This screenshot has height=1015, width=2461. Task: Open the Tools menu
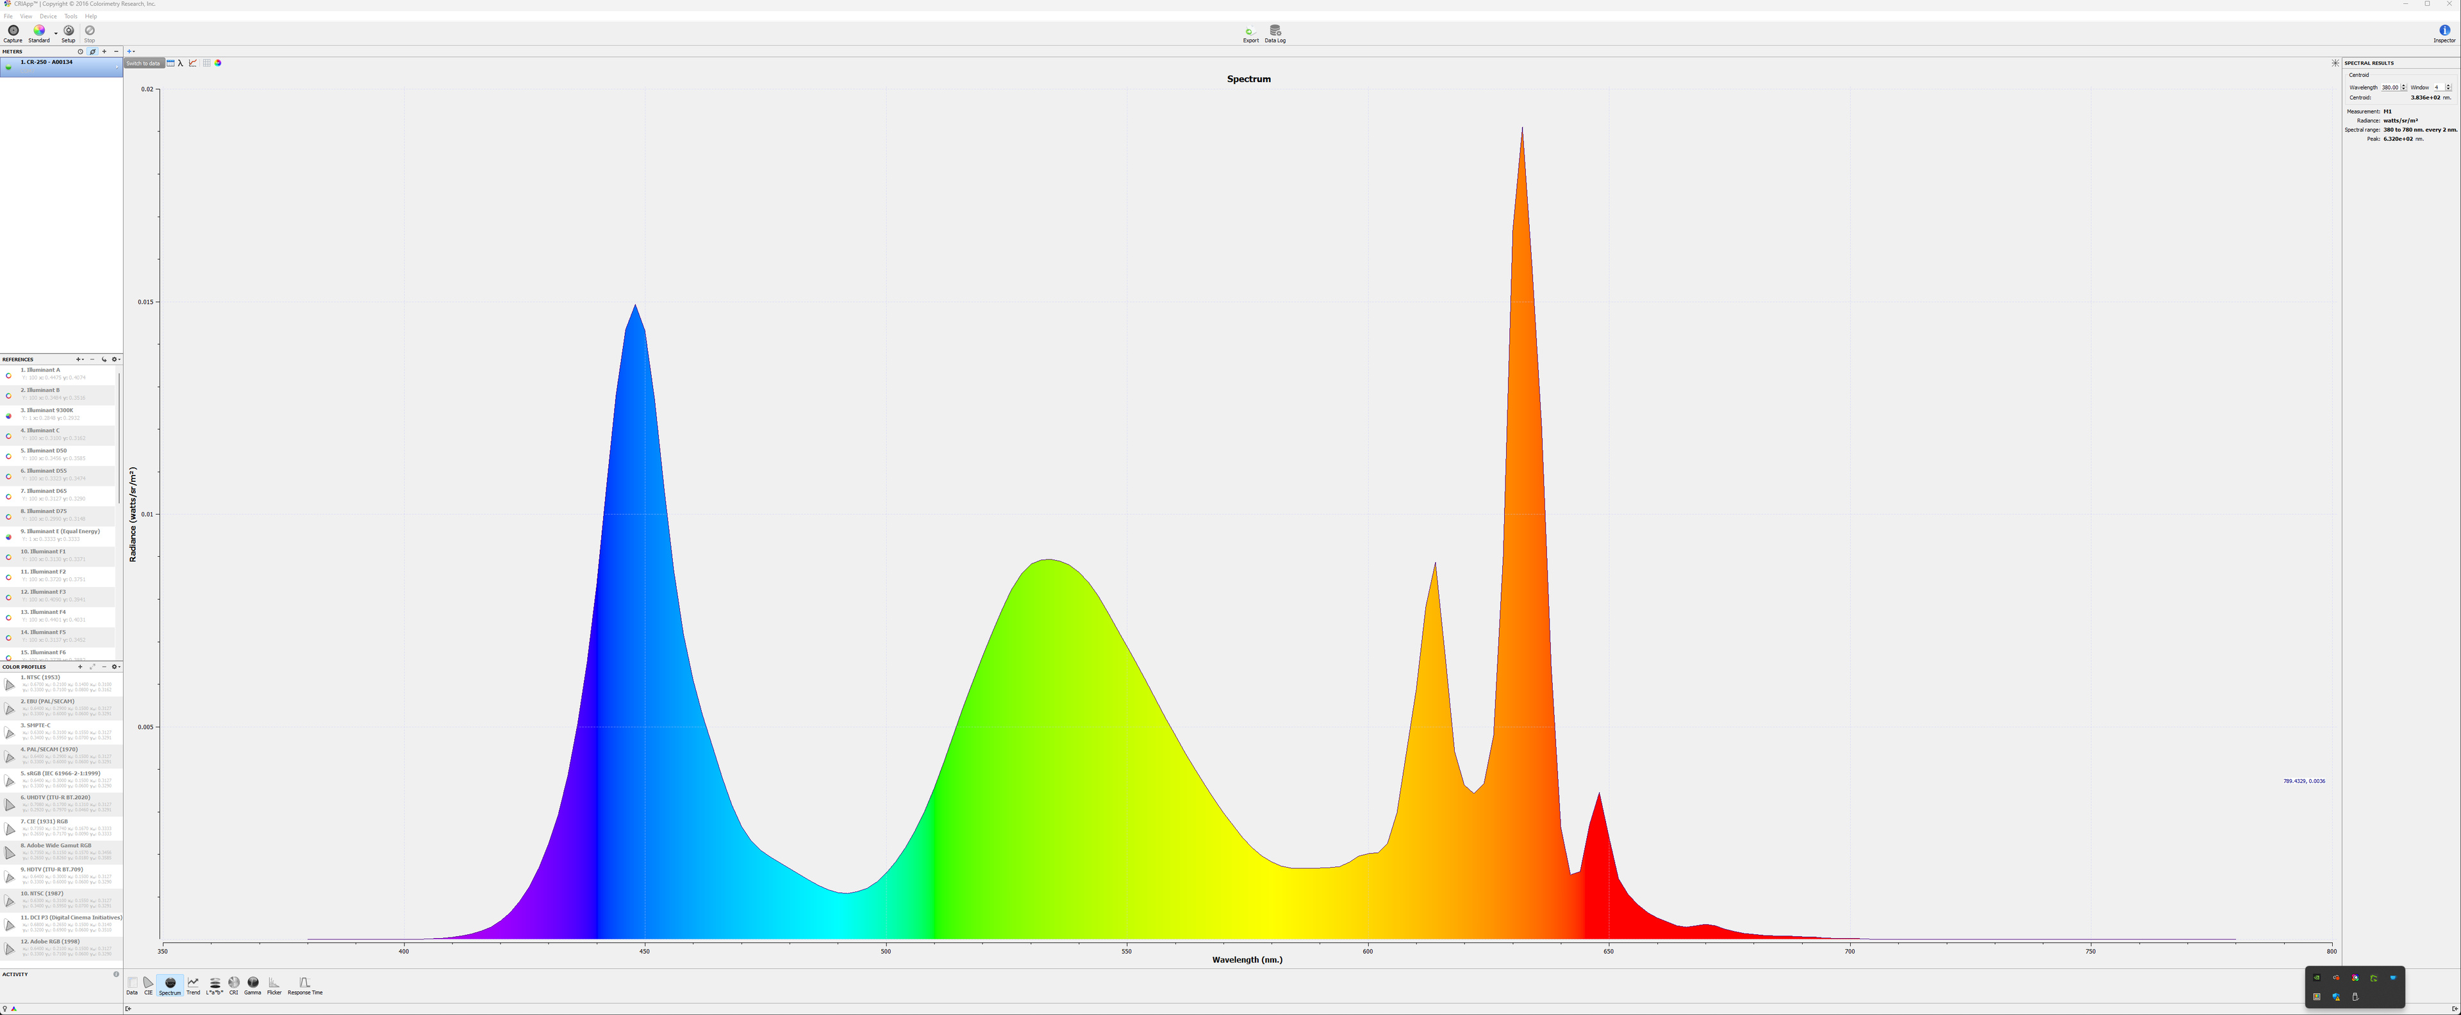70,16
